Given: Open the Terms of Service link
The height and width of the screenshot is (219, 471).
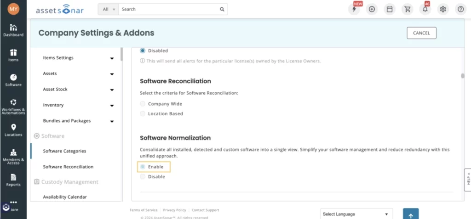Looking at the screenshot, I should (144, 210).
